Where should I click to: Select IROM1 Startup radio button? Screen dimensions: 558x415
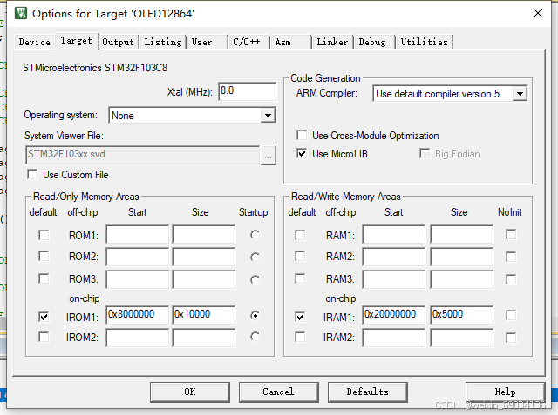tap(255, 315)
